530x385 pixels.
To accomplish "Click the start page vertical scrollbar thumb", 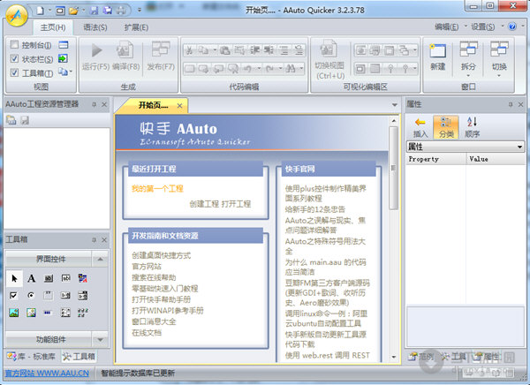I will pyautogui.click(x=393, y=168).
